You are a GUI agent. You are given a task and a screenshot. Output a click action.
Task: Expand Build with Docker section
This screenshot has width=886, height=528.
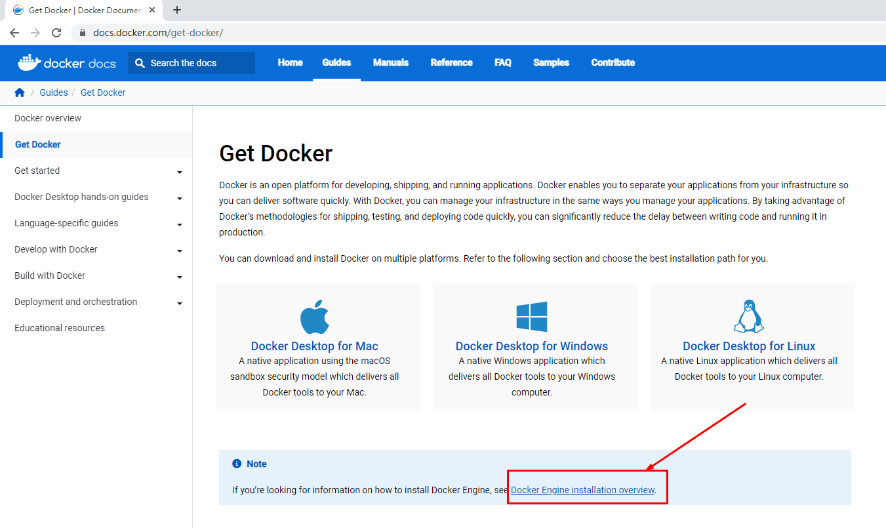tap(180, 277)
